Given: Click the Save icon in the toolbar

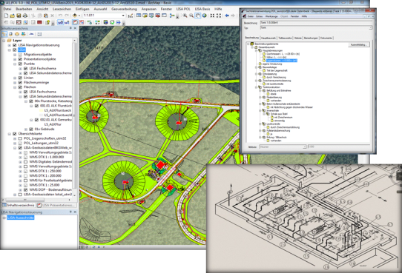Looking at the screenshot, I should click(19, 16).
